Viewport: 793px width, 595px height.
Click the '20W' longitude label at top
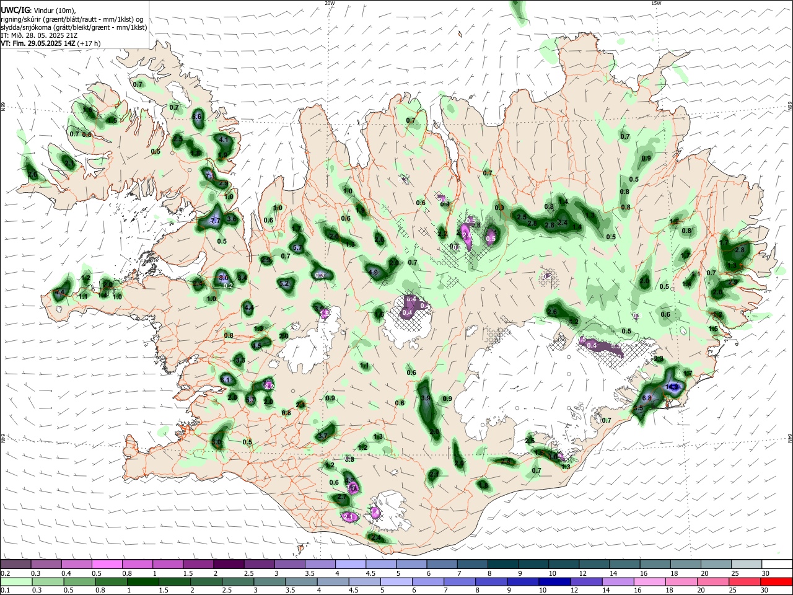click(x=330, y=3)
